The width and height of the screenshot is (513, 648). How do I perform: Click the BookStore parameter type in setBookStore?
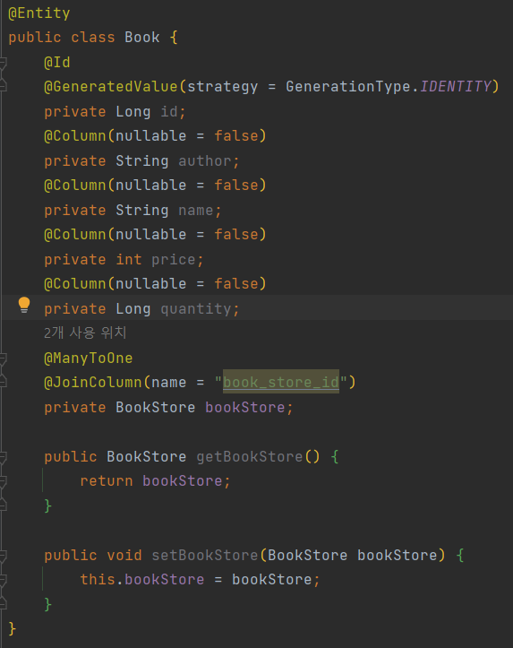coord(307,556)
